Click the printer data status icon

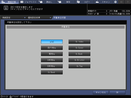click(11, 96)
